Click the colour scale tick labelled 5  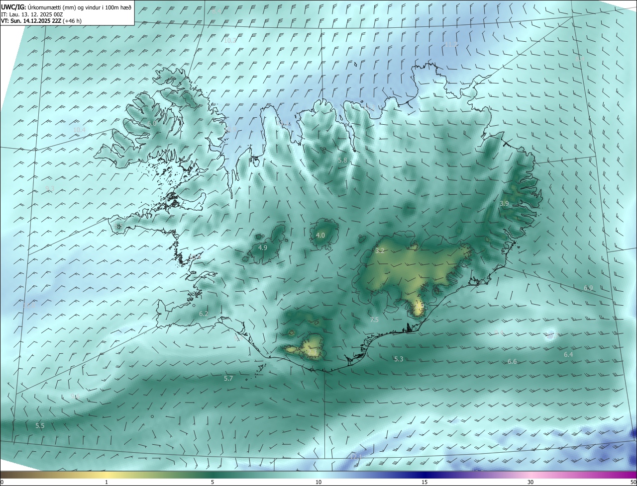pos(212,483)
